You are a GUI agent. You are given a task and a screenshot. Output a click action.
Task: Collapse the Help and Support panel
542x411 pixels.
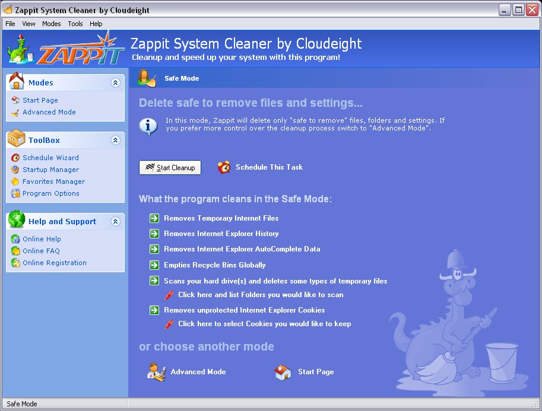coord(116,221)
